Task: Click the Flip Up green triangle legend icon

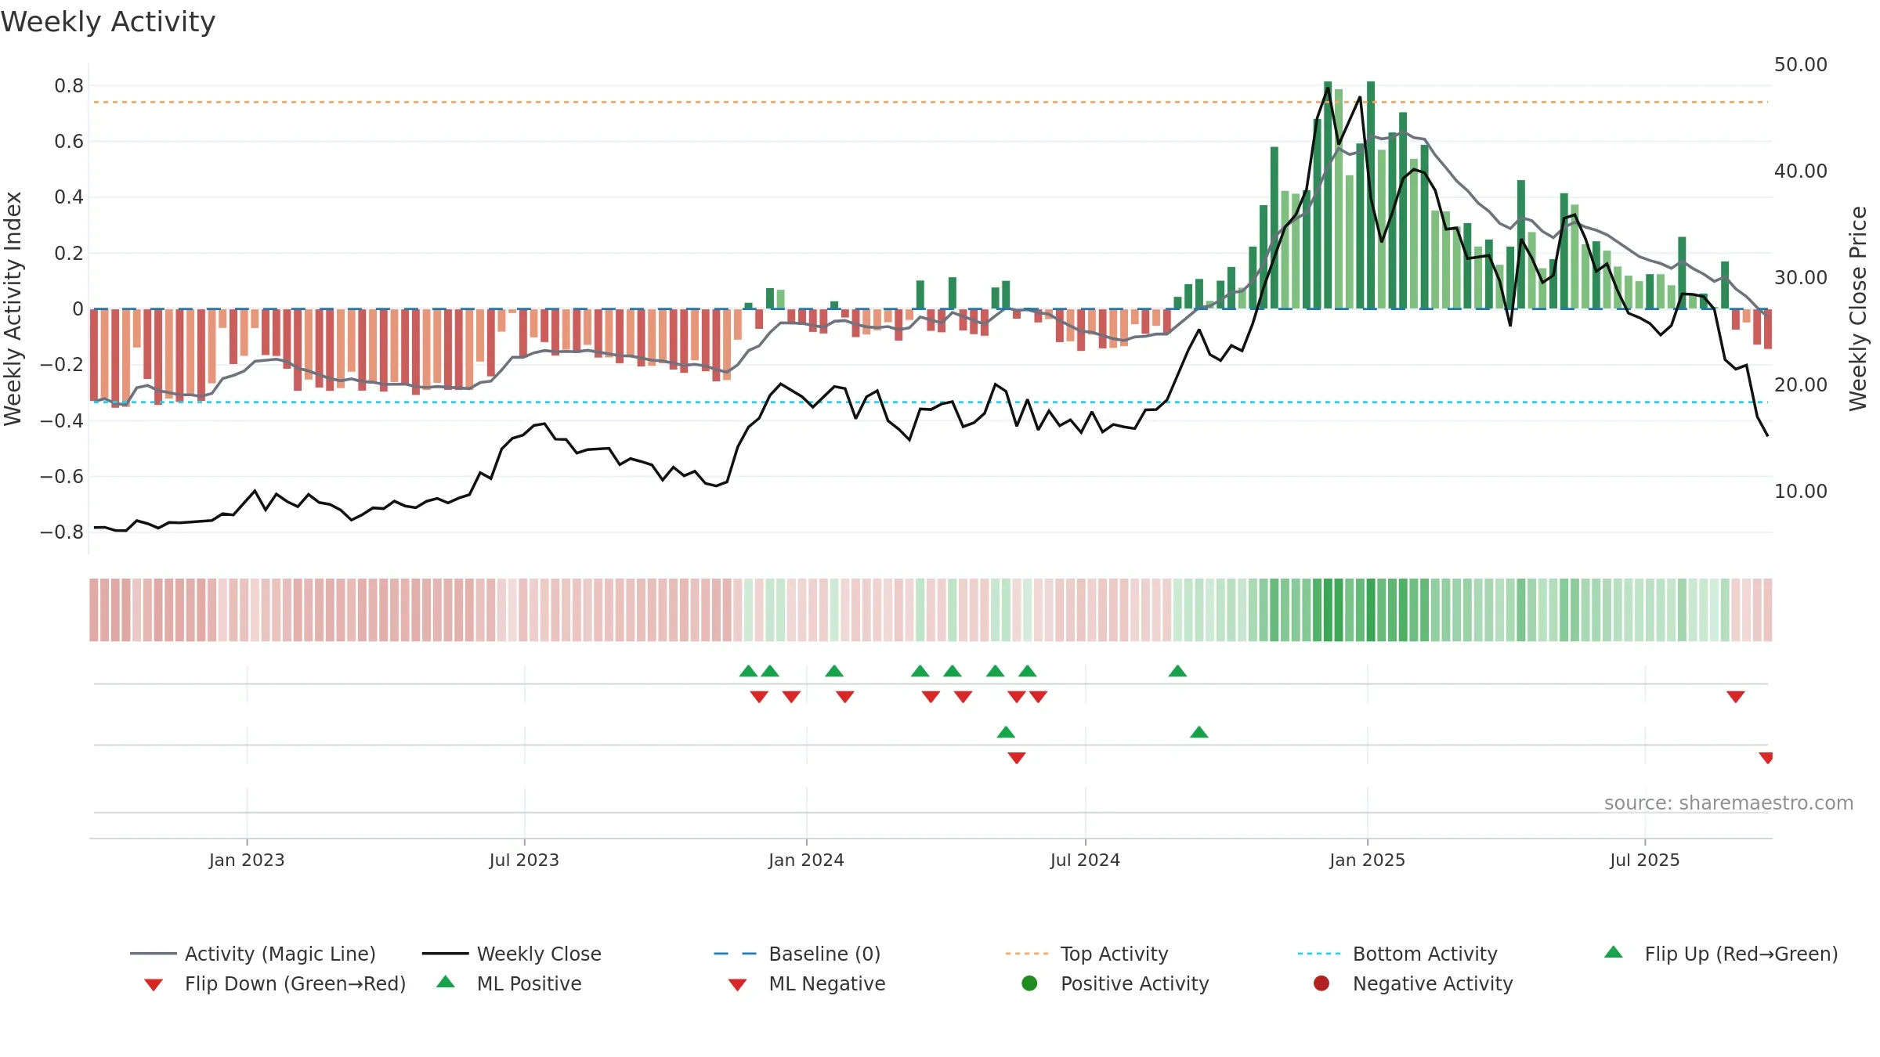Action: [1614, 952]
